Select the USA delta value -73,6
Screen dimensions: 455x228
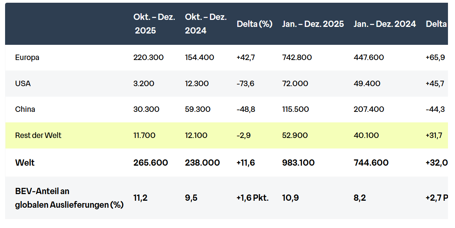(x=245, y=83)
